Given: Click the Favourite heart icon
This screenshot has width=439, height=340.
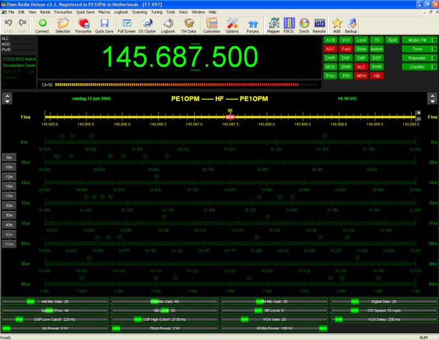Looking at the screenshot, I should [83, 25].
